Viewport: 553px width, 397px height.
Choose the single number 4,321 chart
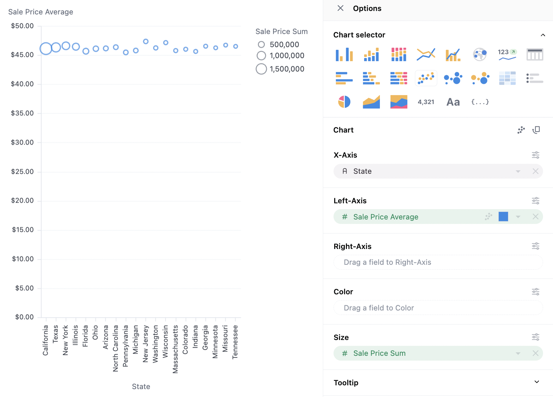426,102
